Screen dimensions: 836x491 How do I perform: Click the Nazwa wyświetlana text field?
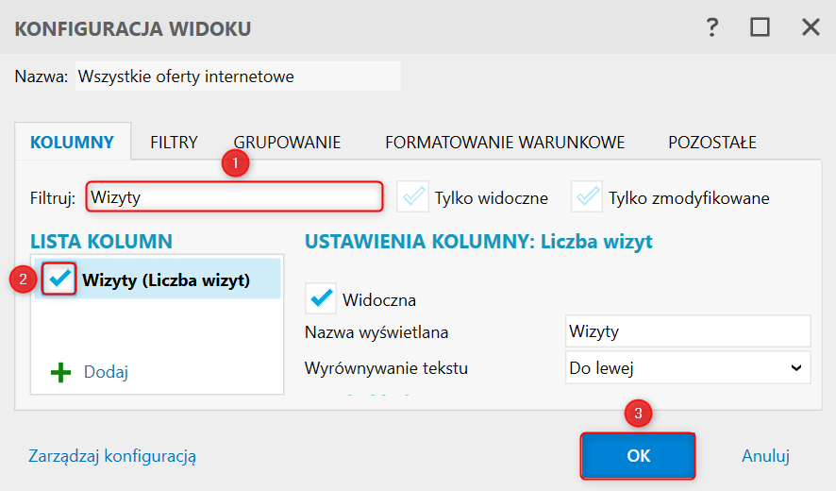point(686,331)
